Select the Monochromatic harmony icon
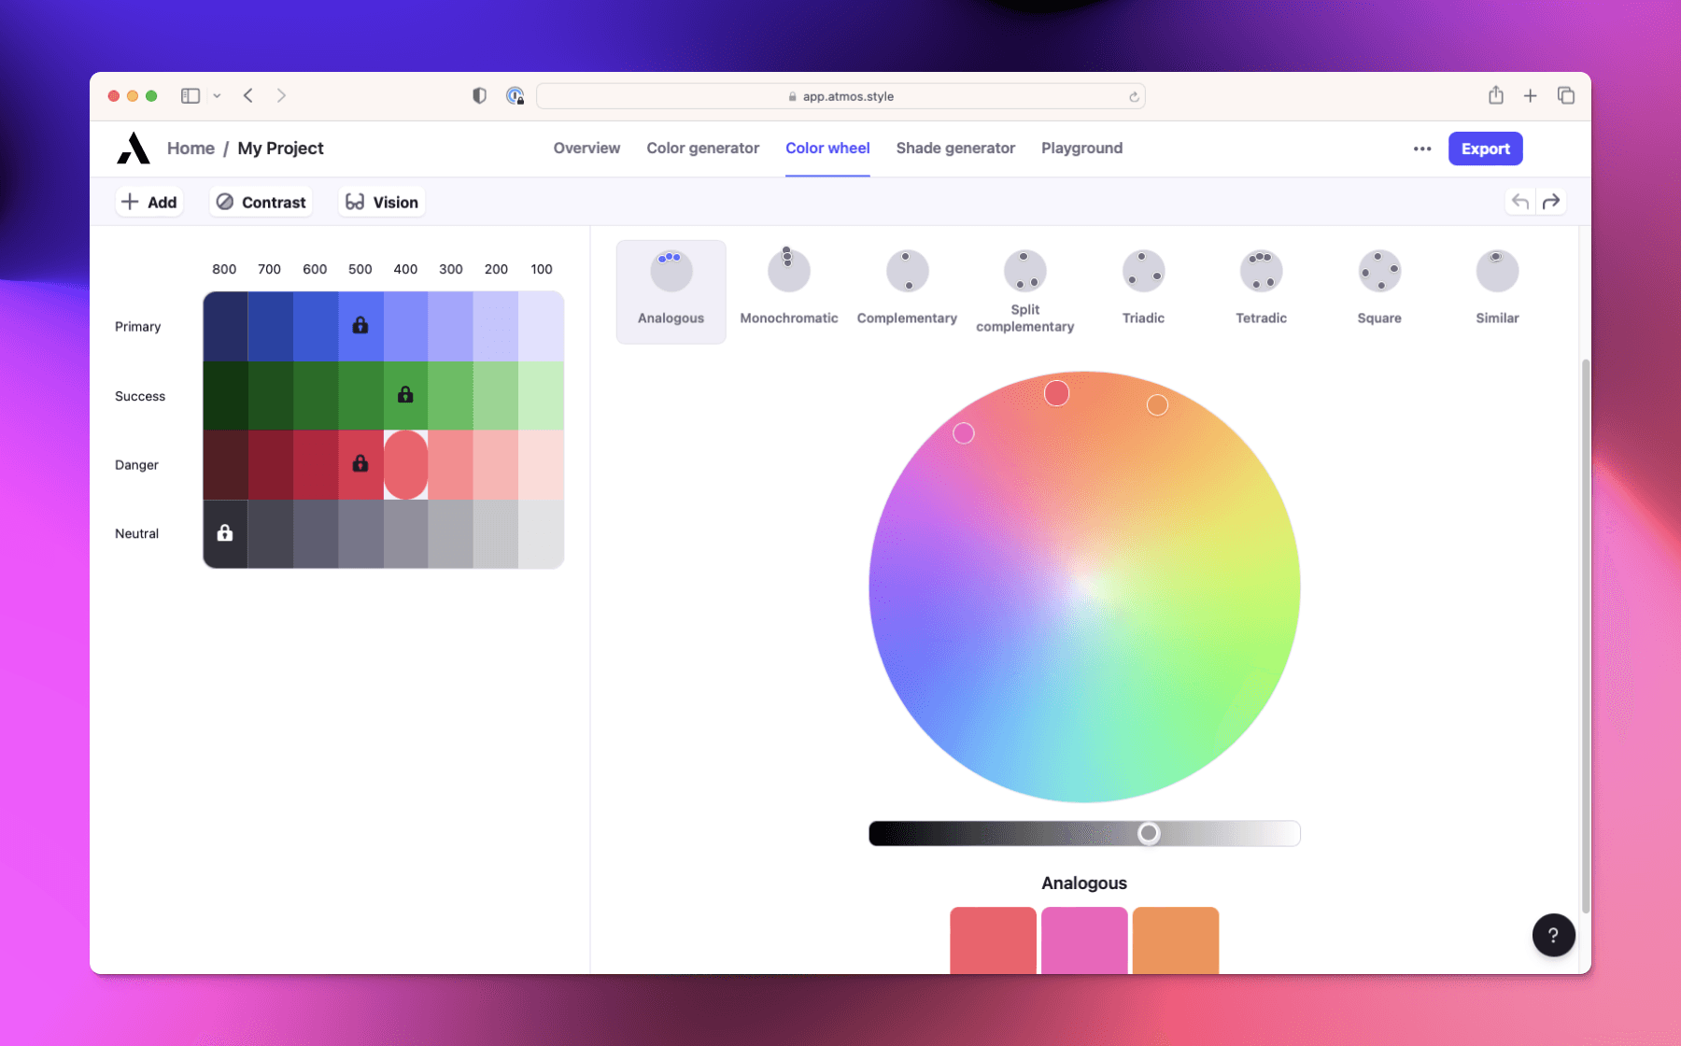 [788, 270]
